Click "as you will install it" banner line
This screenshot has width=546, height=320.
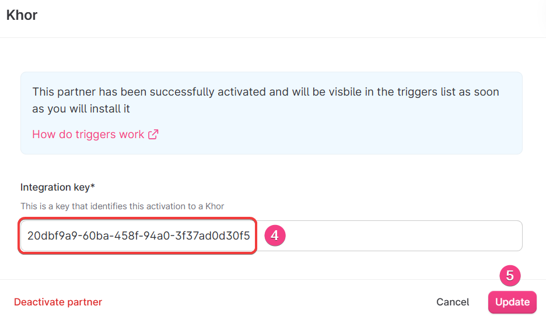(x=81, y=109)
